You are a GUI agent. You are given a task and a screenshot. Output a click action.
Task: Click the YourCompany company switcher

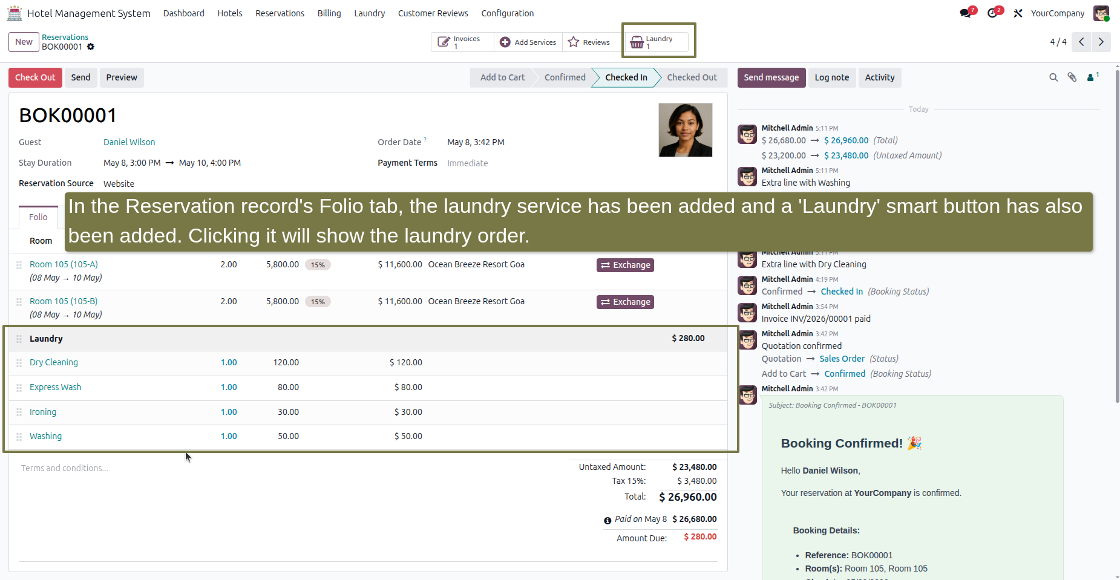click(x=1058, y=13)
